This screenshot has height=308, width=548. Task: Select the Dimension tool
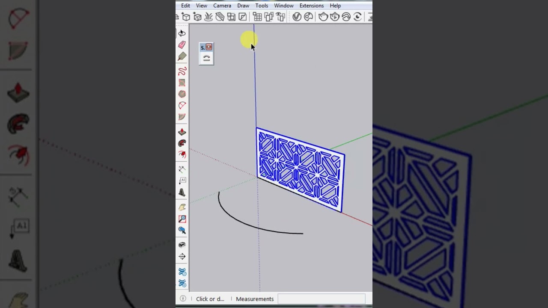tap(182, 169)
